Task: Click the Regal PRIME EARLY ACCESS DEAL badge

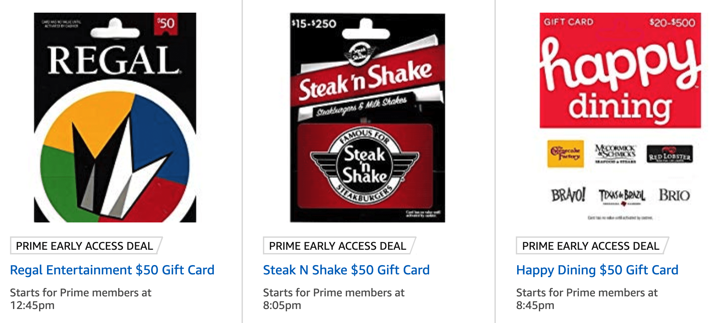Action: 84,246
